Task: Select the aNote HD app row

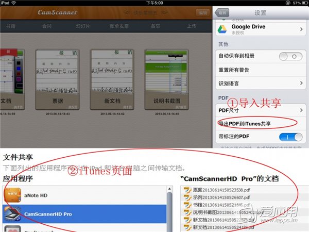Action: [84, 195]
